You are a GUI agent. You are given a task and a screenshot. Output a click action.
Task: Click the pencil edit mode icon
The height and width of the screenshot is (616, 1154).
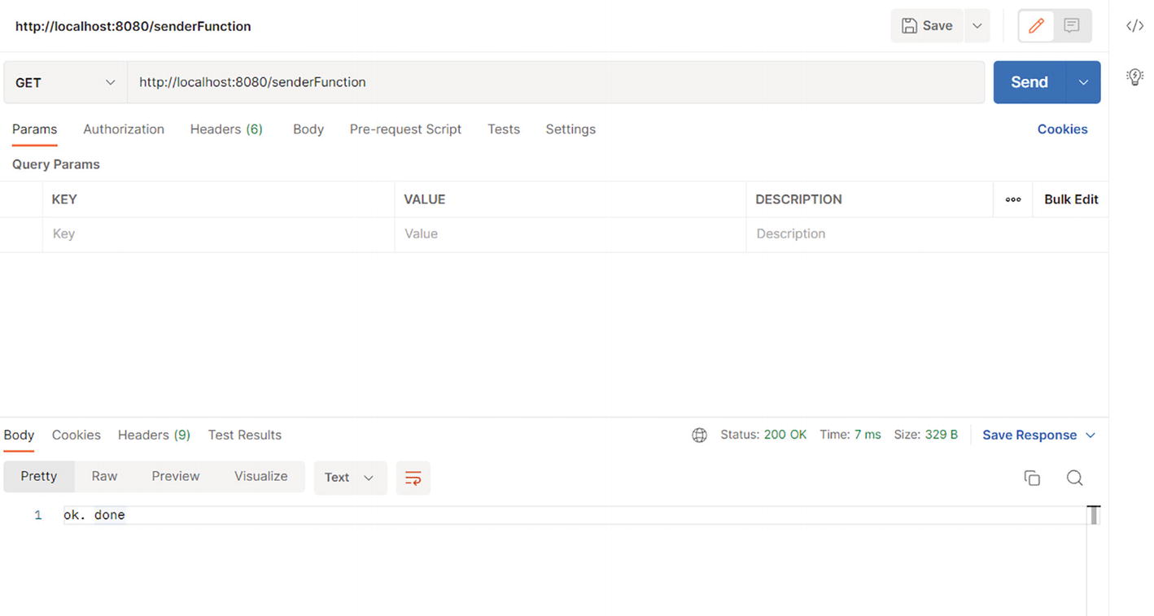[x=1036, y=26]
